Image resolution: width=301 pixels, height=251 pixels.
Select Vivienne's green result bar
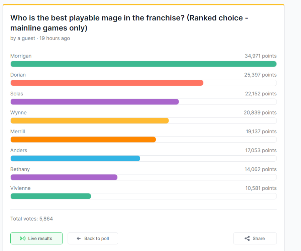[x=51, y=196]
